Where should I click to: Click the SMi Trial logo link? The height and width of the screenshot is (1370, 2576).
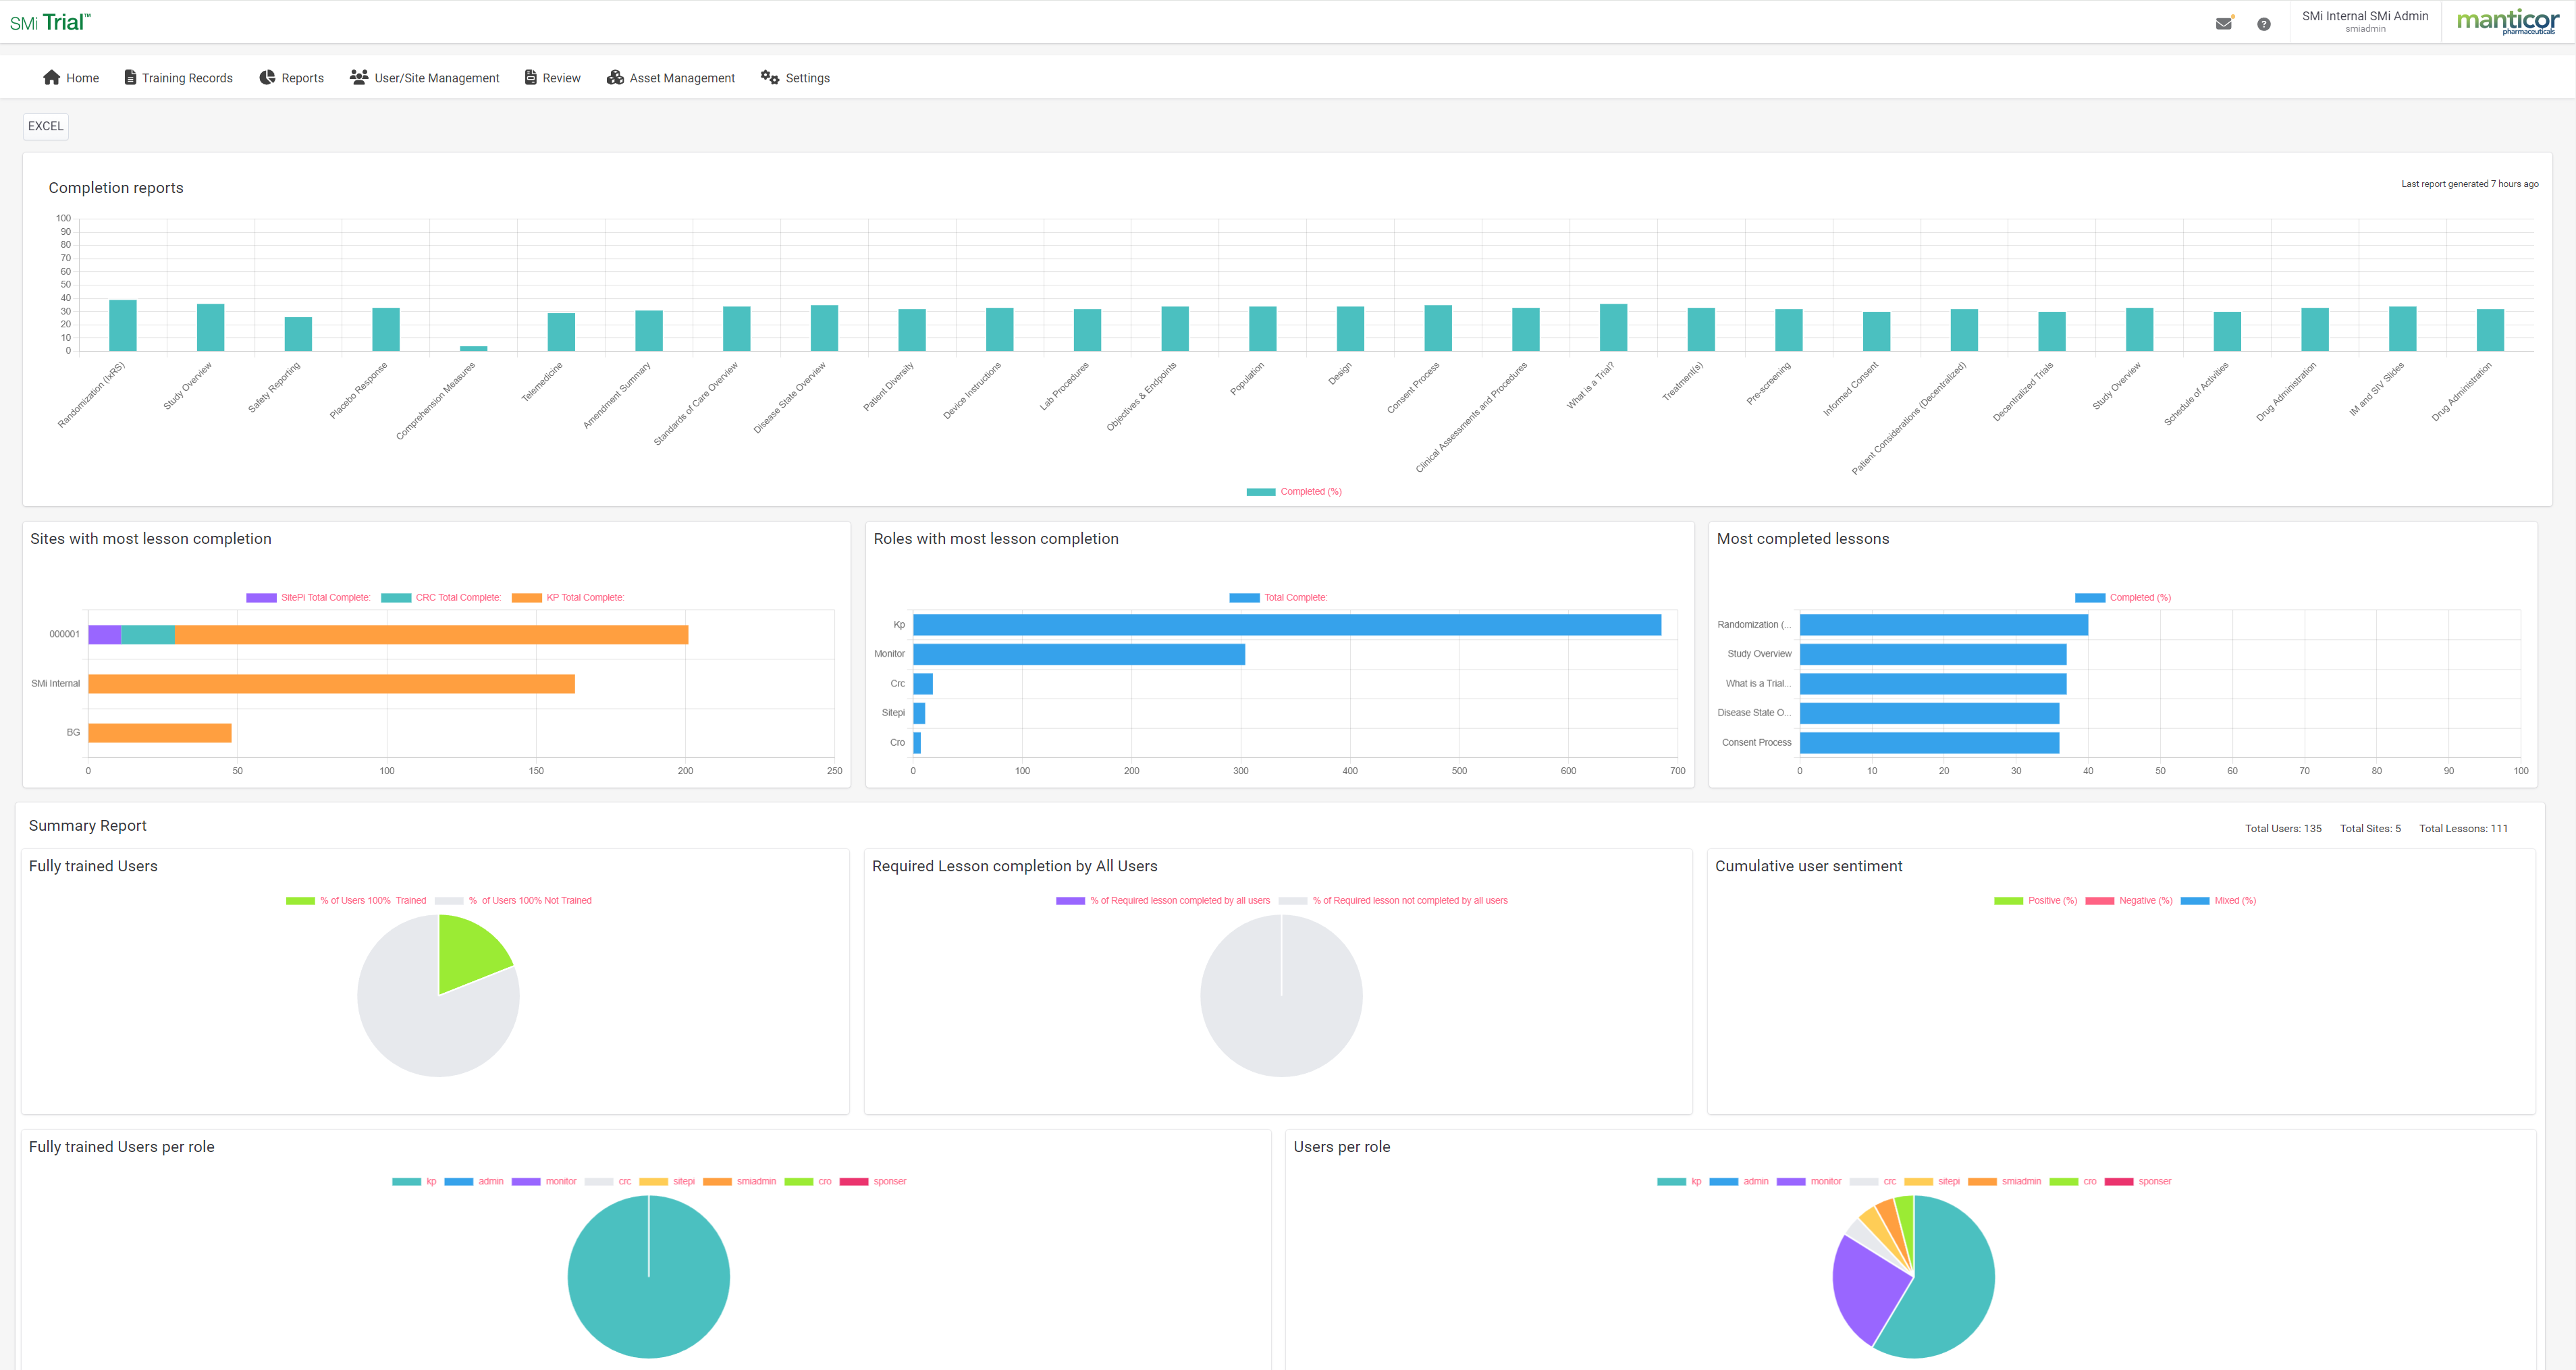50,22
